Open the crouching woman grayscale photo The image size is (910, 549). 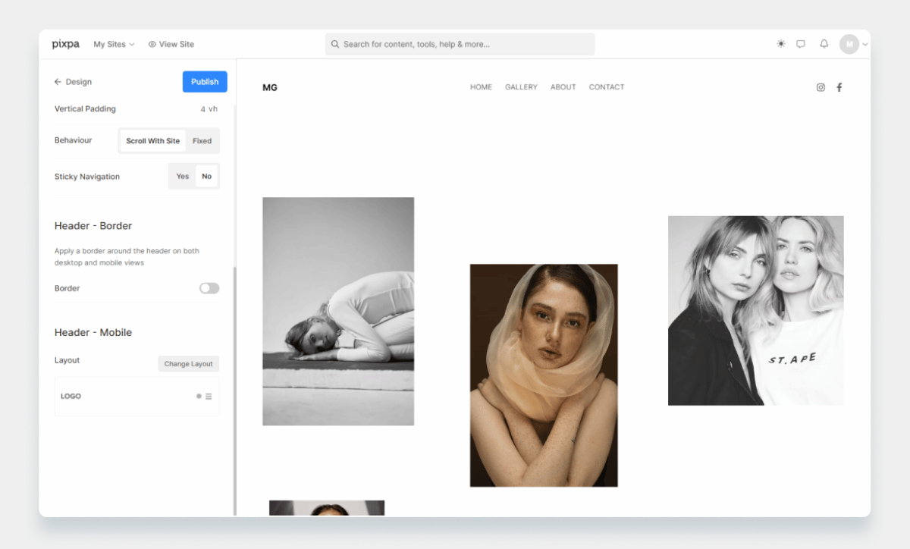[x=338, y=311]
